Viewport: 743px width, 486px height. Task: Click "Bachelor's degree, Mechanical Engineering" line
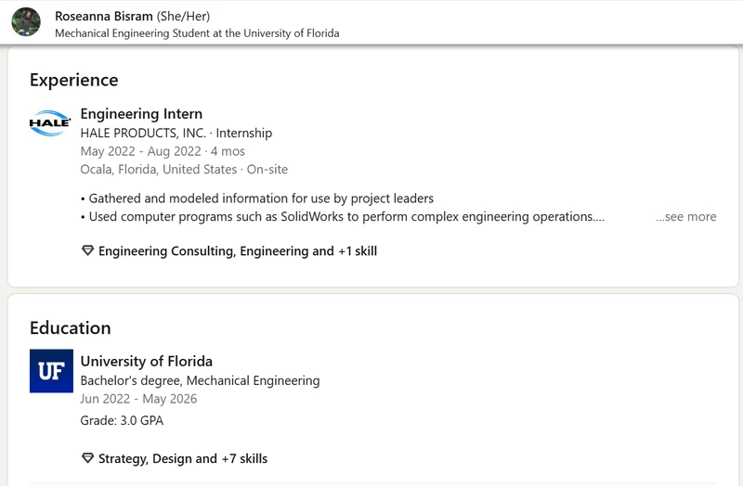pyautogui.click(x=200, y=380)
